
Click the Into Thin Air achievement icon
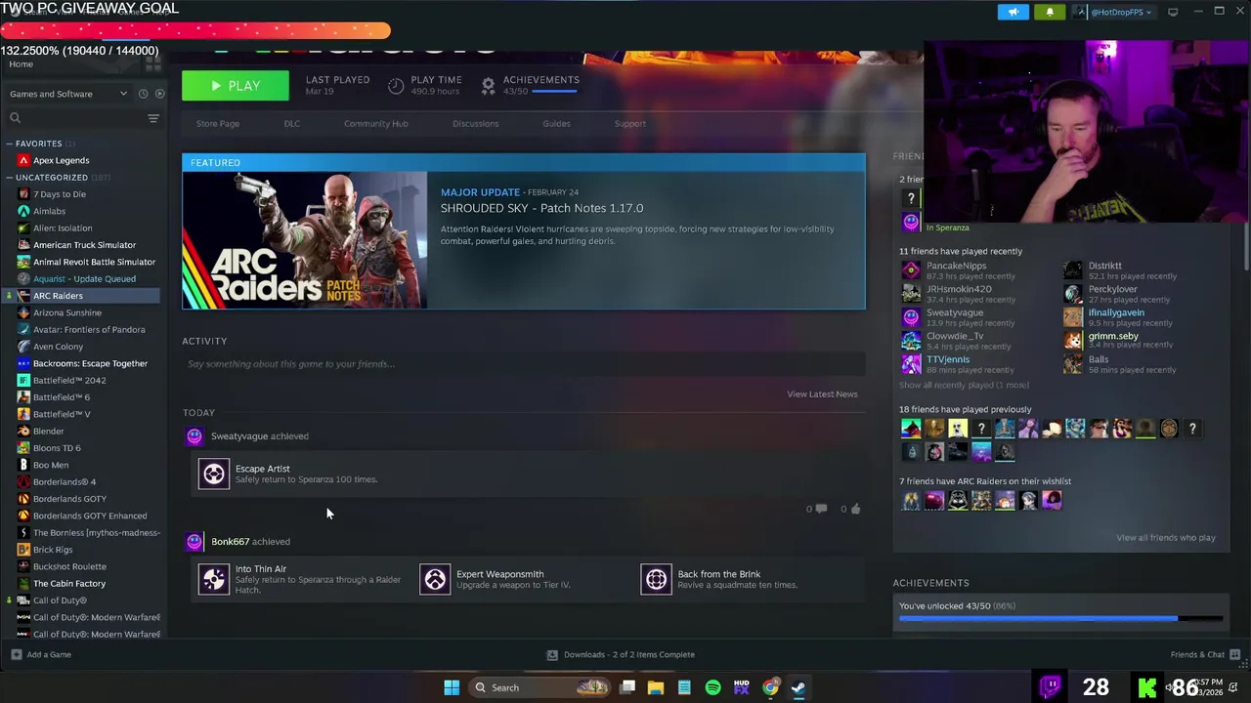click(x=214, y=579)
